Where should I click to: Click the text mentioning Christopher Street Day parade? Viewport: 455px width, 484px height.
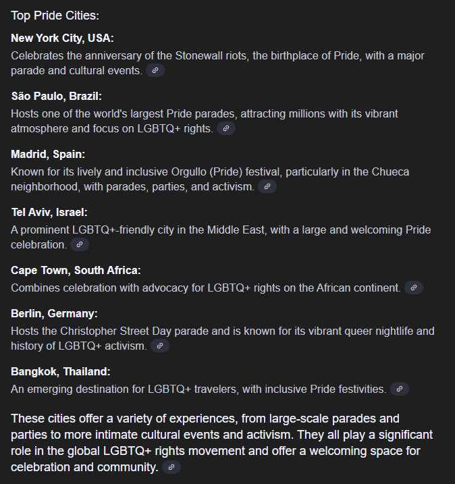223,338
